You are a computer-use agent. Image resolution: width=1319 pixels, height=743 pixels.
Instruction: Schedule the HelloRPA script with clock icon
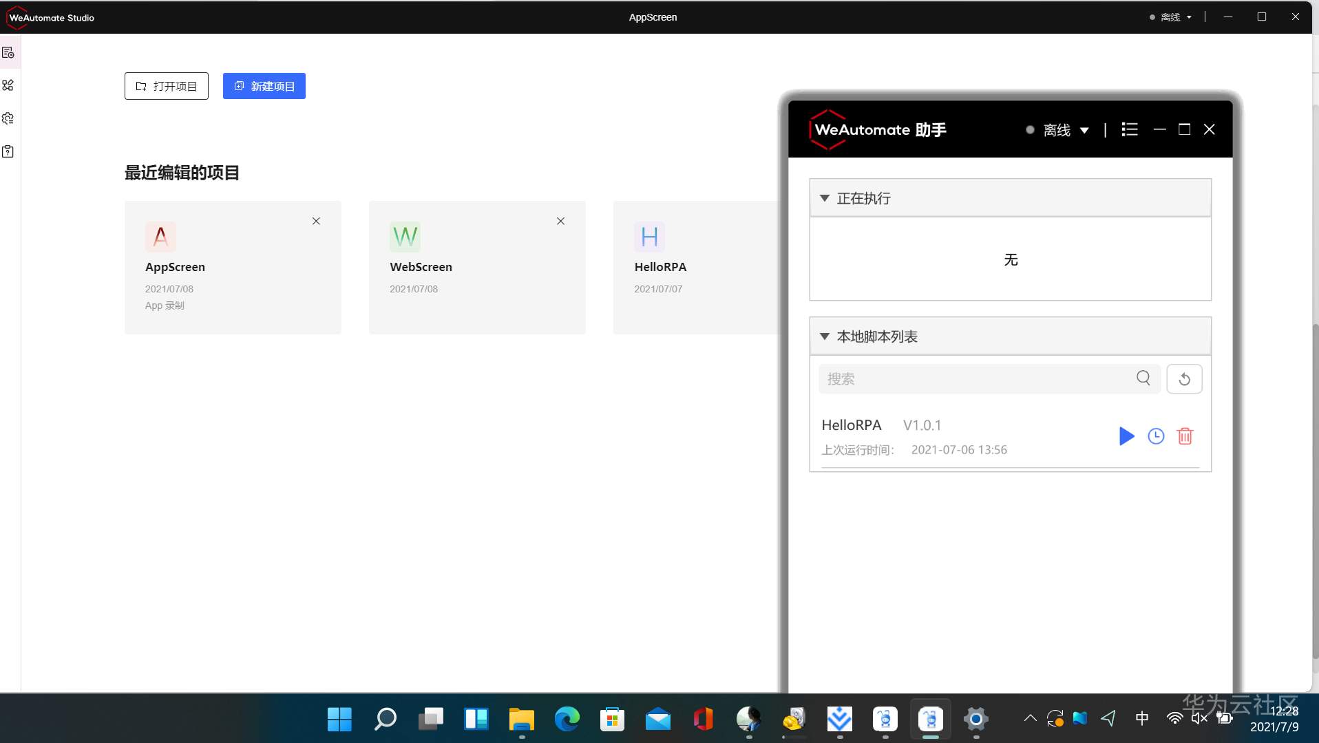[1156, 436]
